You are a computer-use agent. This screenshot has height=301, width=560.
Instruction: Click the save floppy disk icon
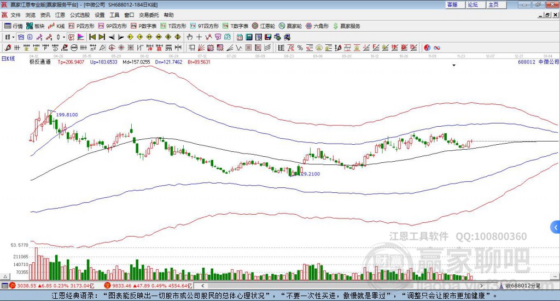pyautogui.click(x=268, y=37)
